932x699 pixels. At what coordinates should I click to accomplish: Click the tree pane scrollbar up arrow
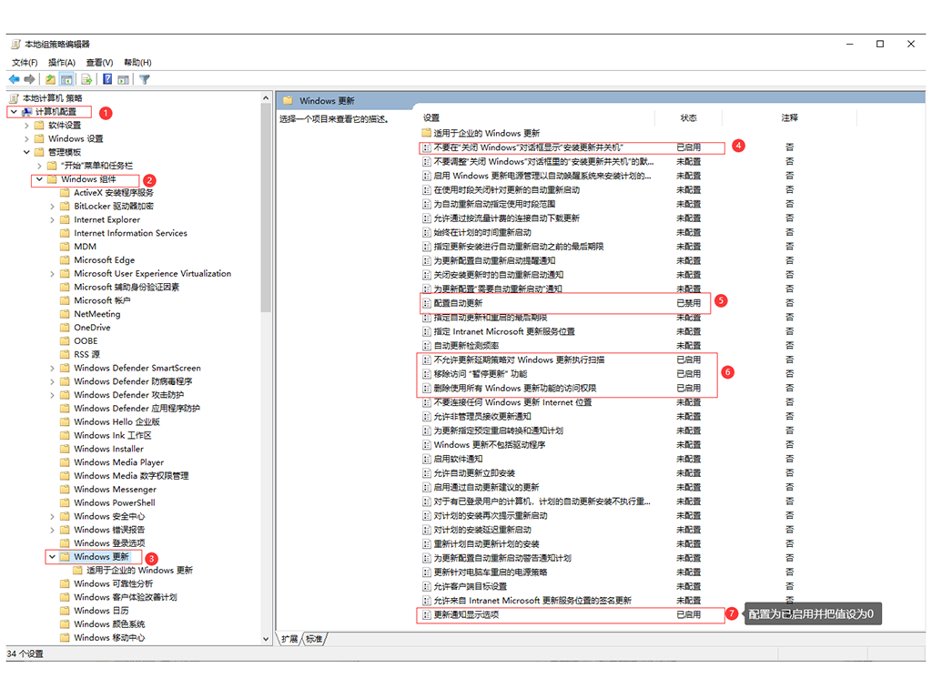coord(266,98)
